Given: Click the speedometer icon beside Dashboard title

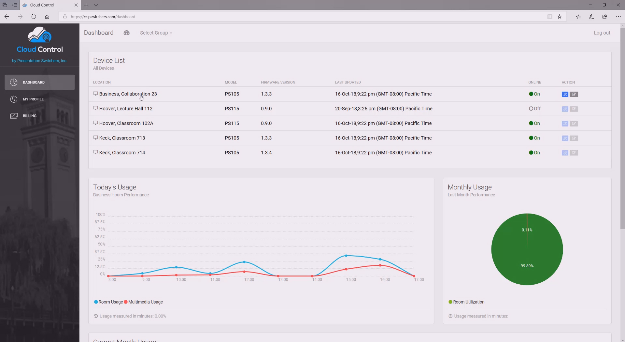Looking at the screenshot, I should (127, 33).
